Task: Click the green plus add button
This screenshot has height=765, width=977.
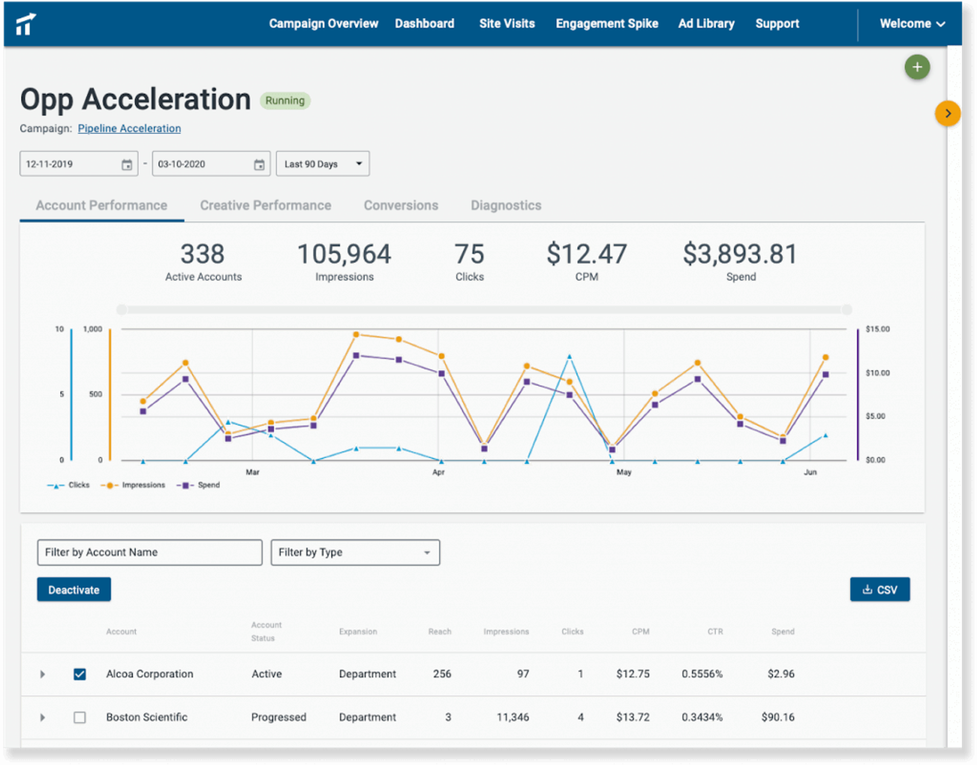Action: [x=917, y=67]
